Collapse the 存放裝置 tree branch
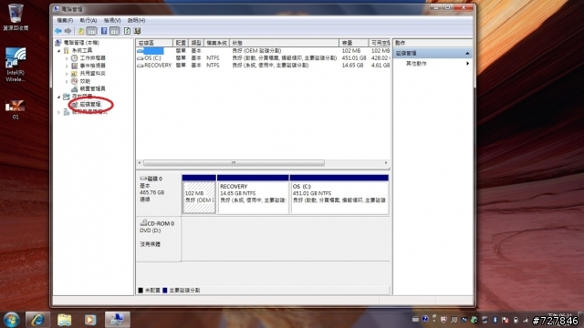Screen dimensions: 584x328 [58, 97]
